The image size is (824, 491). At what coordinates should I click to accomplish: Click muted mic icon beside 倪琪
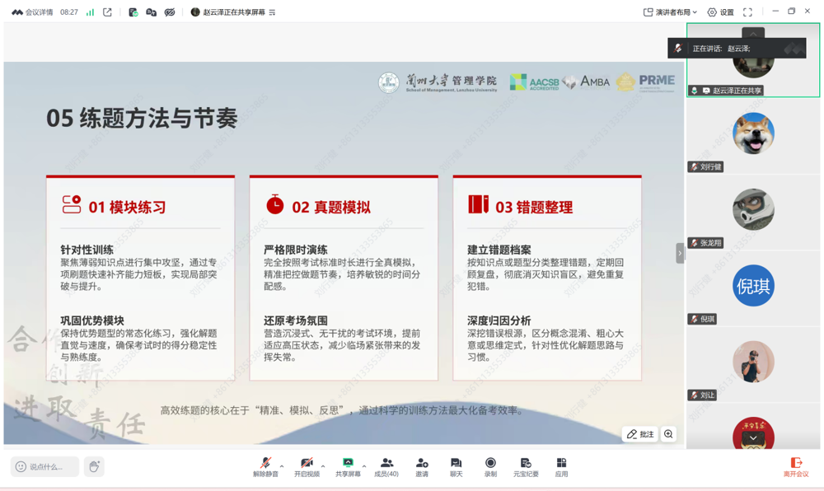[694, 320]
